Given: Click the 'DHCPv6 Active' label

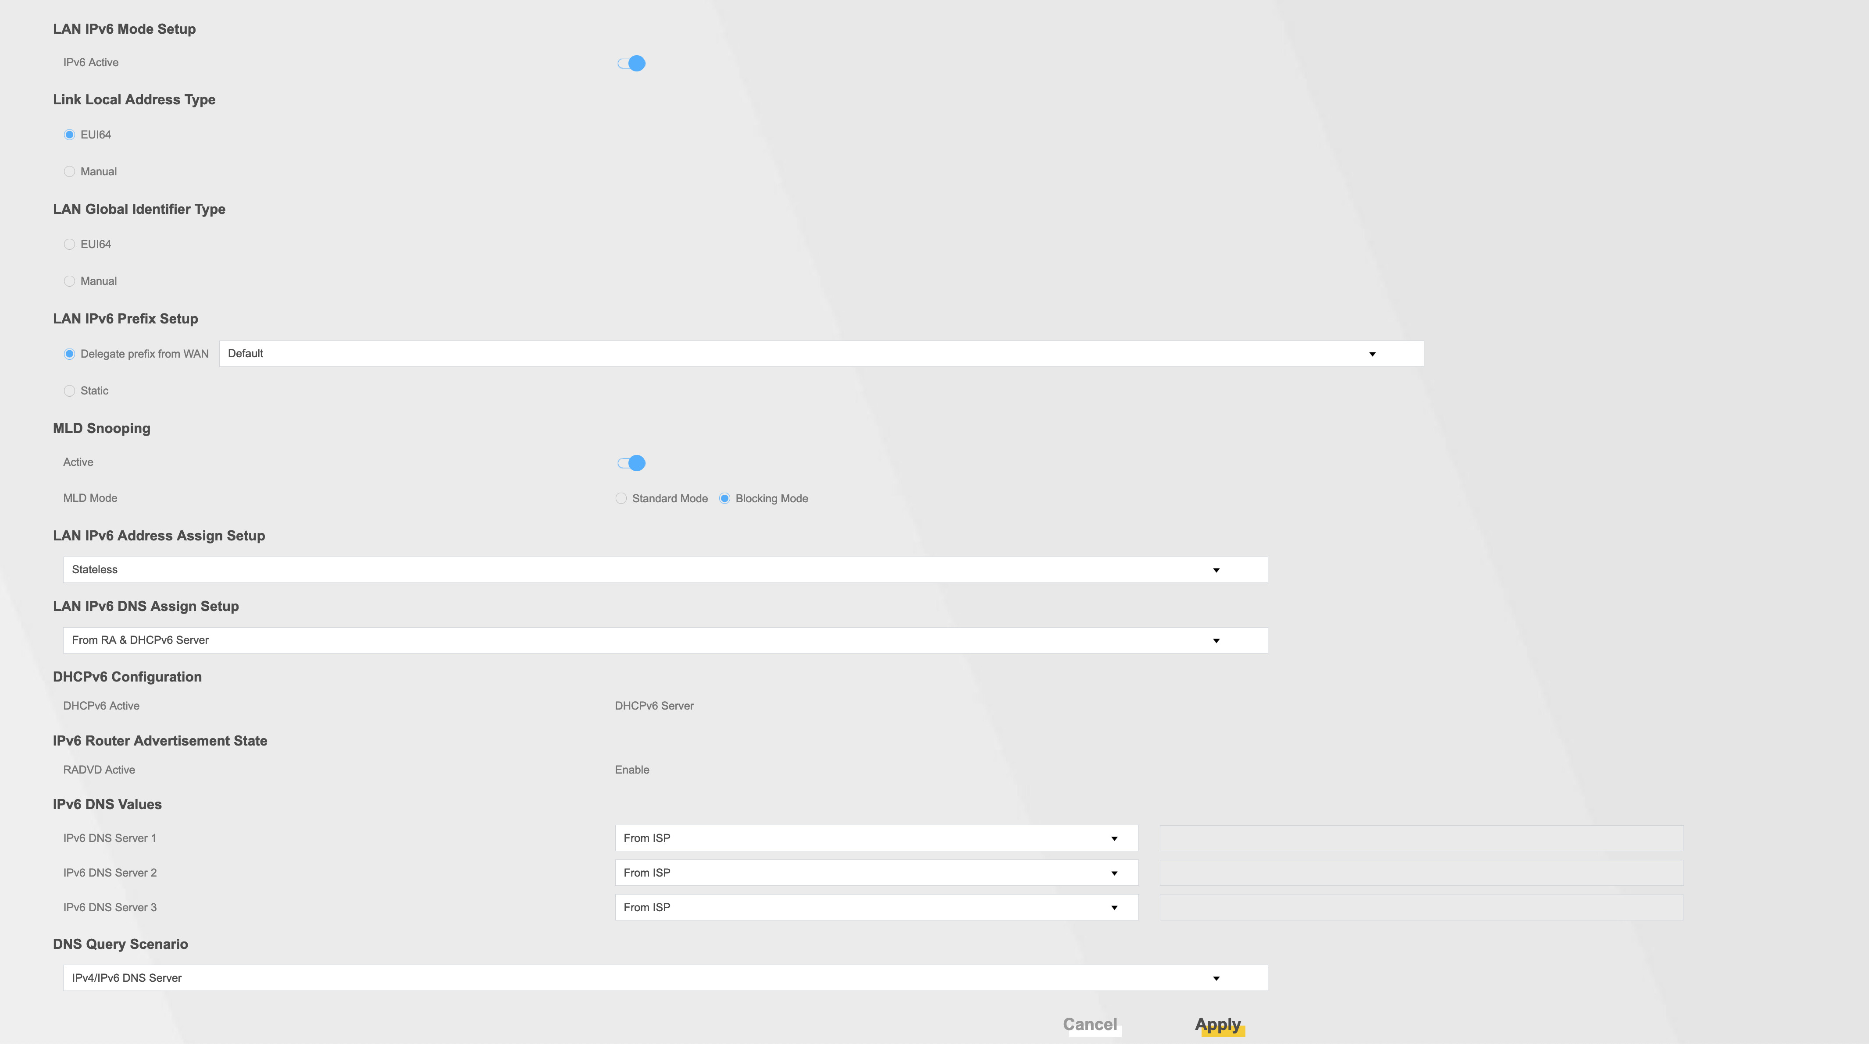Looking at the screenshot, I should coord(102,706).
